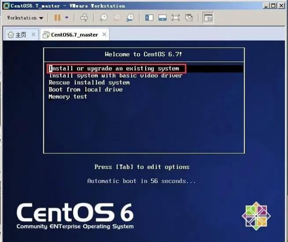Maximize the VMware Workstation window
Screen dimensions: 288x242
coord(273,6)
